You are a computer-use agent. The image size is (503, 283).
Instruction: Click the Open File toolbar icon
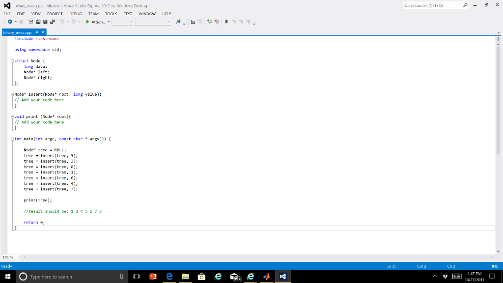click(38, 22)
